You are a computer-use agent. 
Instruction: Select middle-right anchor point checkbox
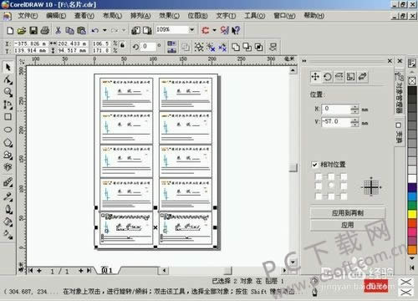344,186
